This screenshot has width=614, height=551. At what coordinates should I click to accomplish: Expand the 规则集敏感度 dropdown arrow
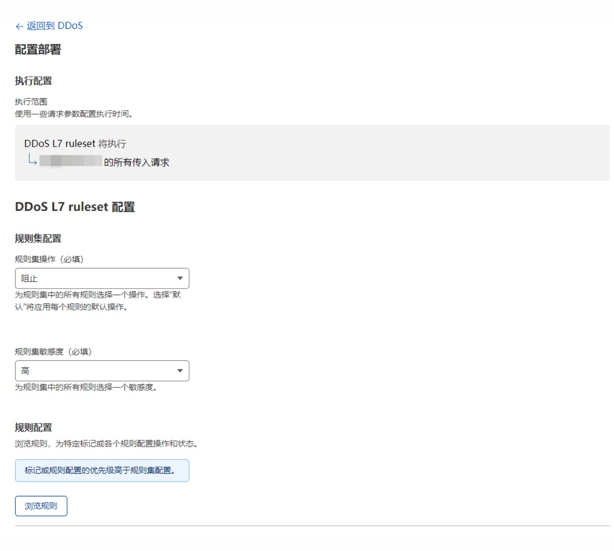(180, 371)
